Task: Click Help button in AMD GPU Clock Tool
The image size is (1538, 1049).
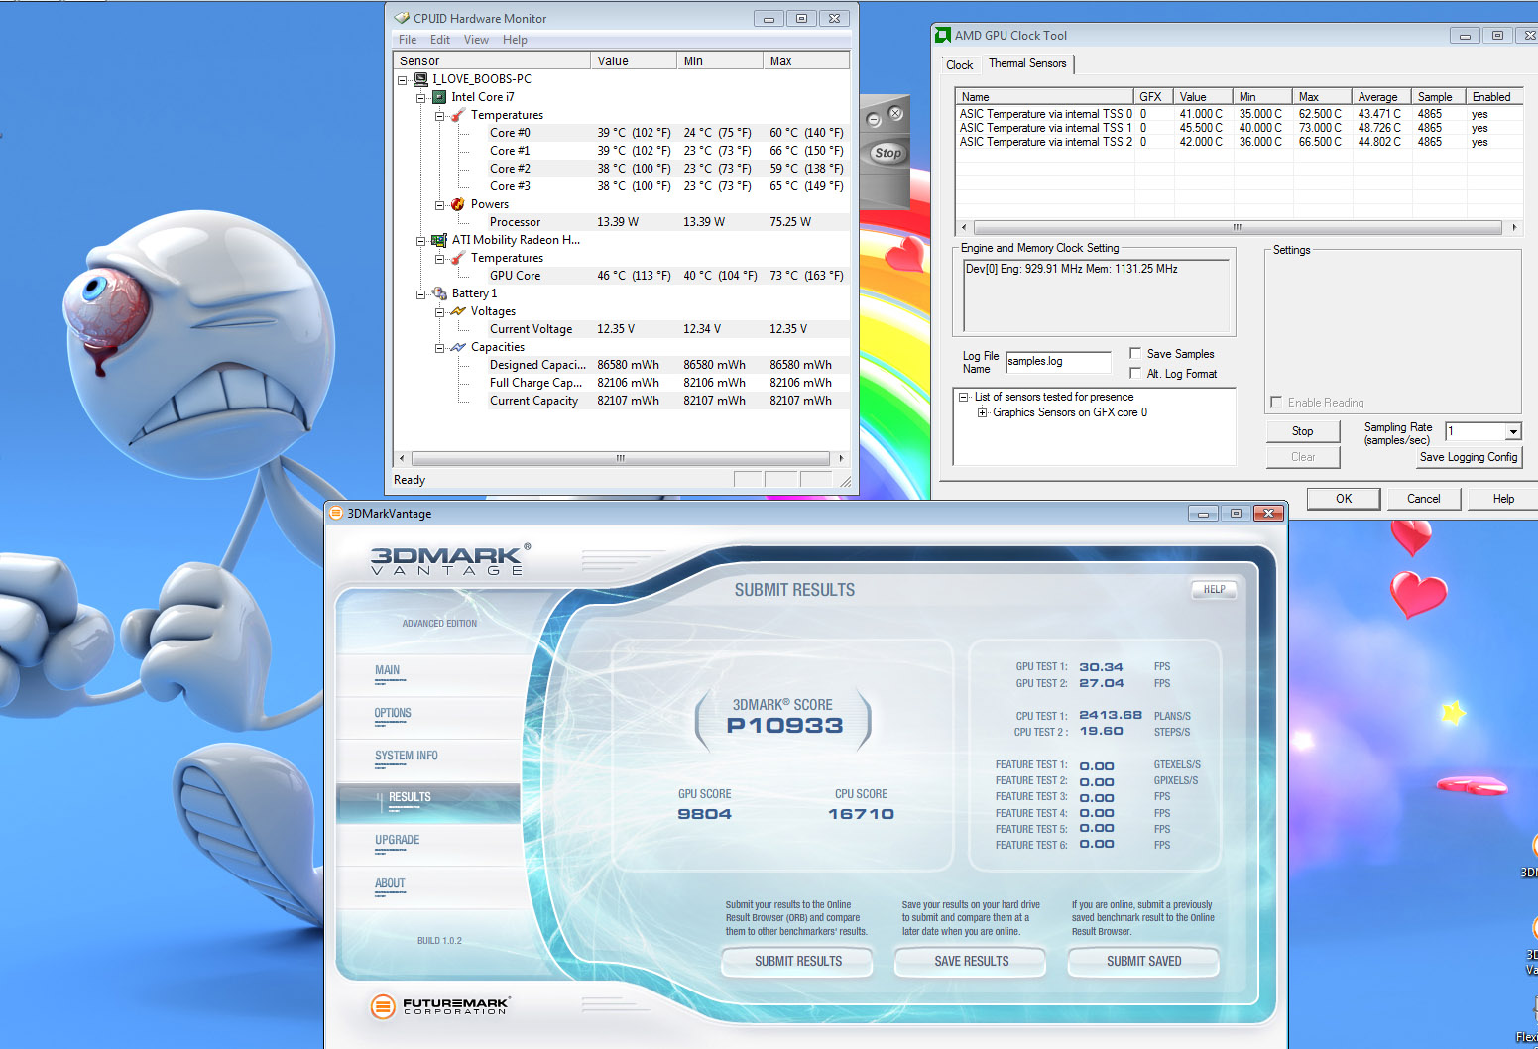Action: click(x=1503, y=499)
